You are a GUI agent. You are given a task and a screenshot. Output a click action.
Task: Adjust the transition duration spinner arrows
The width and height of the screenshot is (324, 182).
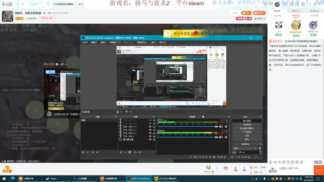click(x=260, y=152)
